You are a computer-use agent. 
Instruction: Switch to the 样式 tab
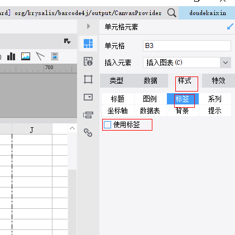tap(185, 81)
